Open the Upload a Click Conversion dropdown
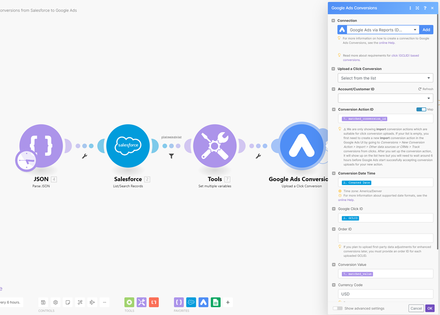The width and height of the screenshot is (440, 315). click(x=385, y=78)
